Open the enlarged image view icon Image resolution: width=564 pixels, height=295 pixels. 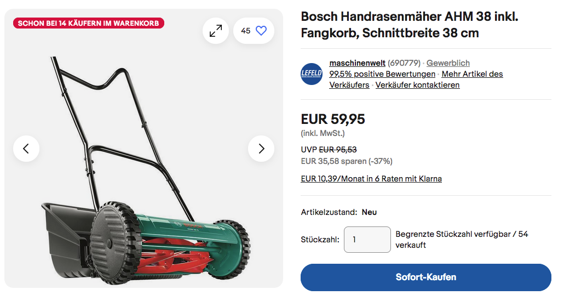click(x=215, y=31)
